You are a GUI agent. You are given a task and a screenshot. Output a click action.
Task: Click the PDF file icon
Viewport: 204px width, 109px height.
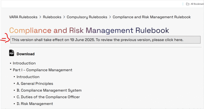click(x=12, y=53)
